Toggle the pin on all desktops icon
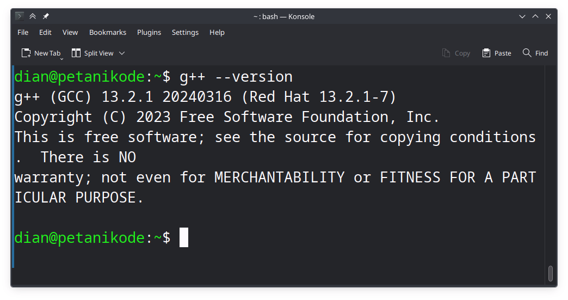Viewport: 568px width, 300px height. tap(46, 16)
